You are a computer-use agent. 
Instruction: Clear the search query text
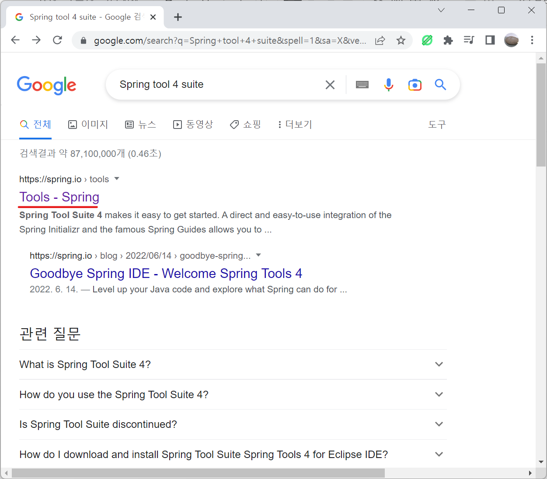tap(330, 85)
